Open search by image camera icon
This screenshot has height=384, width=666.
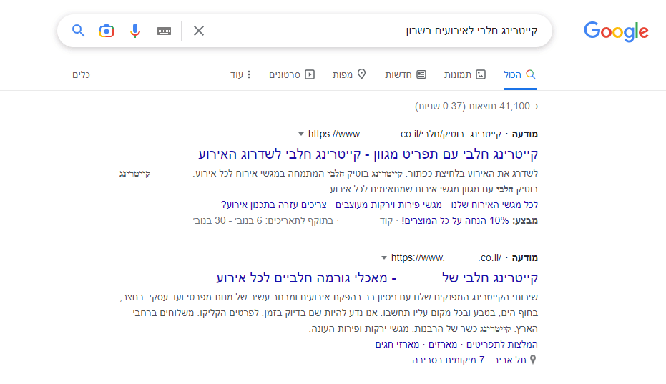(107, 31)
